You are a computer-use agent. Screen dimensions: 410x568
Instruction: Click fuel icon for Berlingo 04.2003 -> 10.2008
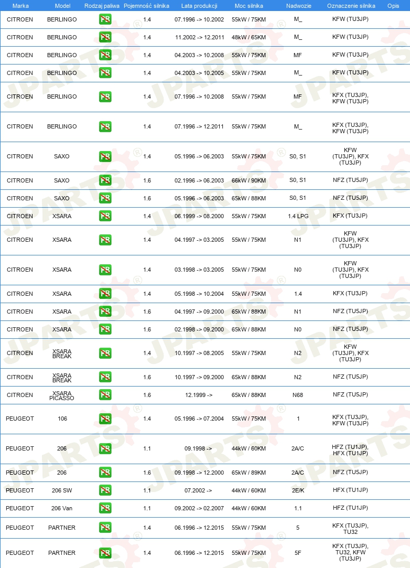pos(105,55)
